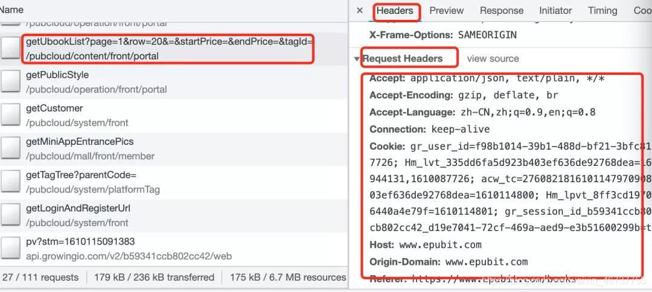Click the Name column header
The image size is (652, 292).
11,10
